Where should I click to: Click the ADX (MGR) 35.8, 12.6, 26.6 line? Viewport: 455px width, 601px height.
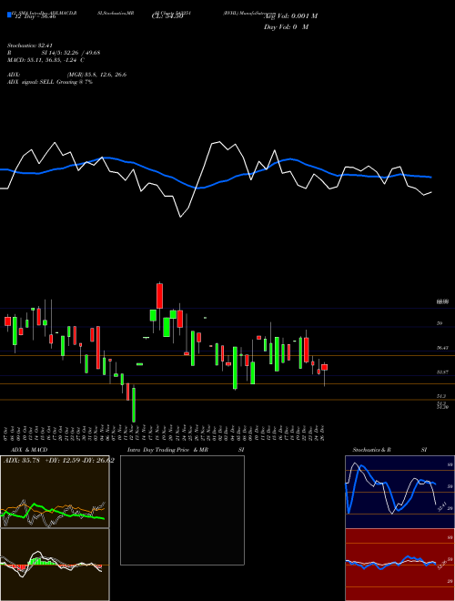tap(67, 75)
